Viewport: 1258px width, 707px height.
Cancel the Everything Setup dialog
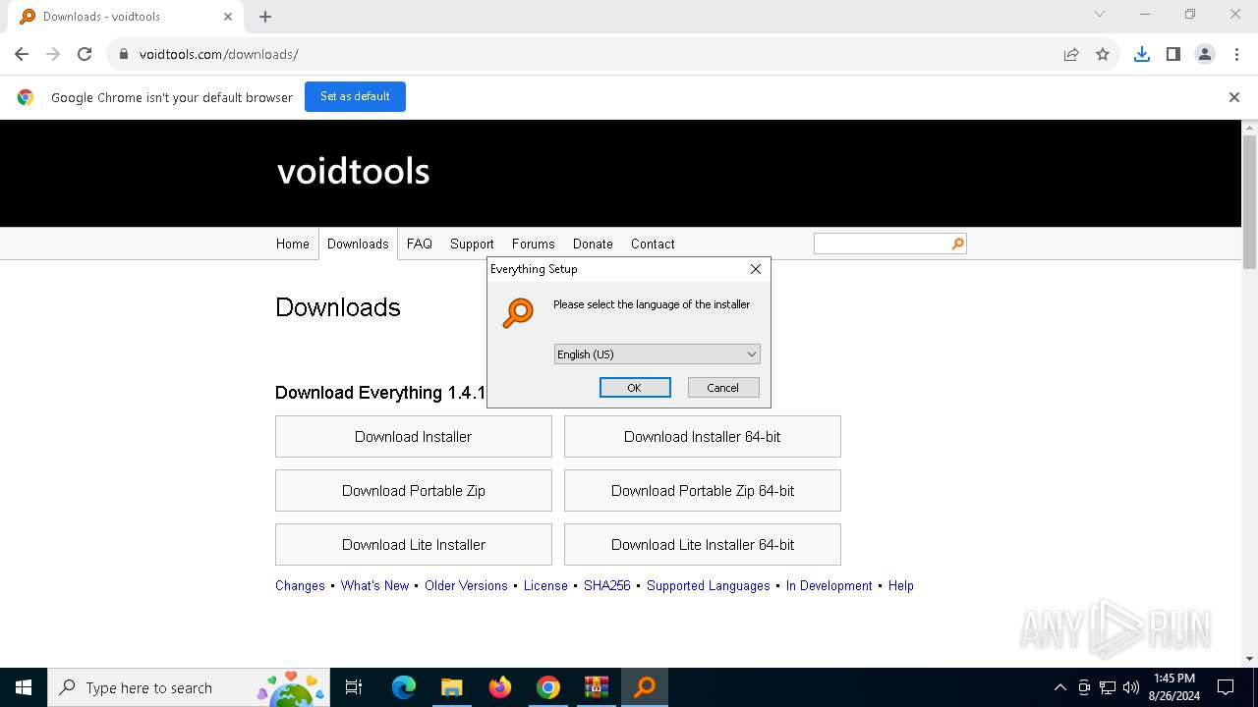pyautogui.click(x=723, y=388)
